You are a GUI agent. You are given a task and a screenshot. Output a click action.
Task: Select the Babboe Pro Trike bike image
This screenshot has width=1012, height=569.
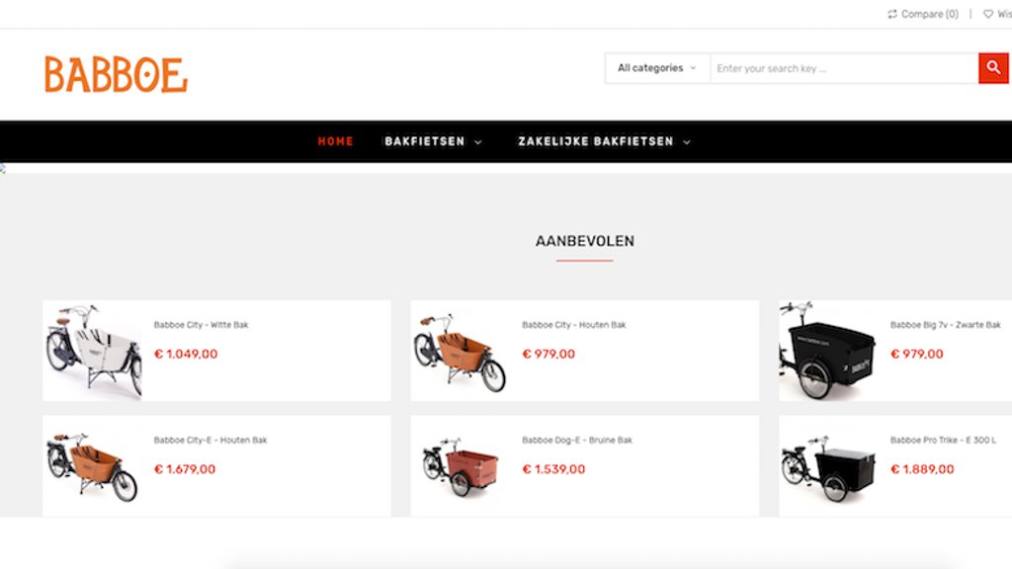[829, 466]
